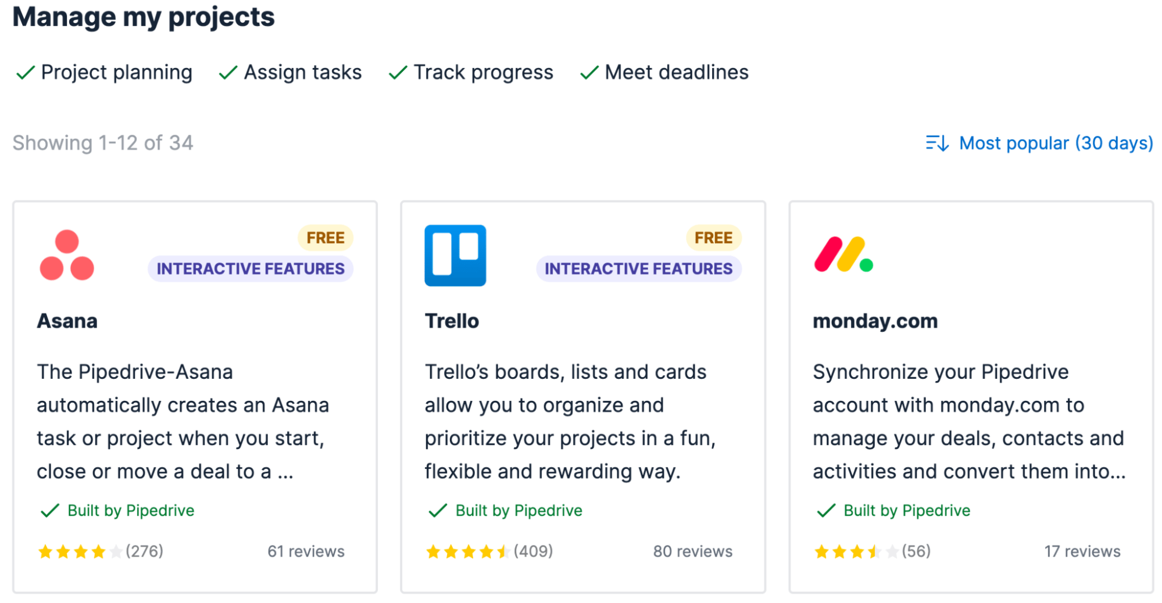This screenshot has width=1162, height=603.
Task: Open the Trello app listing
Action: pos(452,320)
